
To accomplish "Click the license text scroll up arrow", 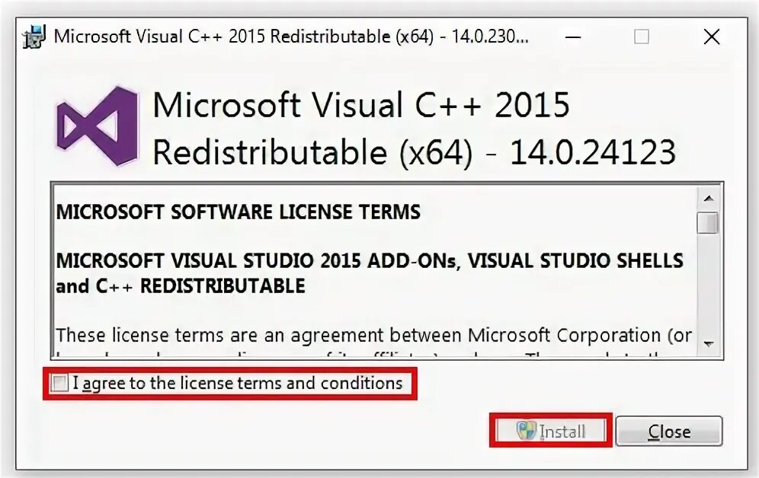I will pyautogui.click(x=709, y=198).
